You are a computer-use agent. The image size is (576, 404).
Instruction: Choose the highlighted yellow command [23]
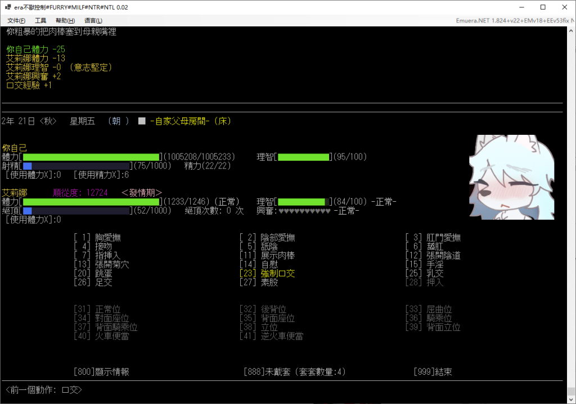[267, 274]
